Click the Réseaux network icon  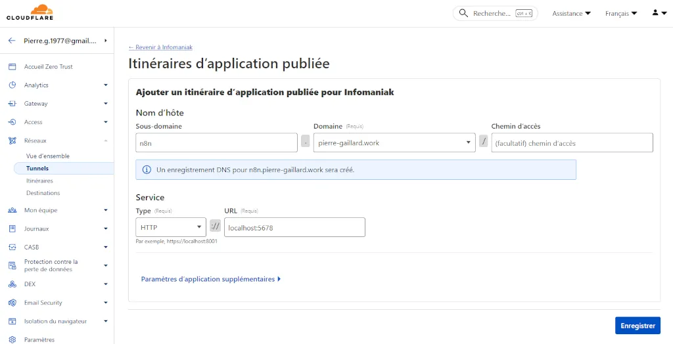[x=12, y=140]
